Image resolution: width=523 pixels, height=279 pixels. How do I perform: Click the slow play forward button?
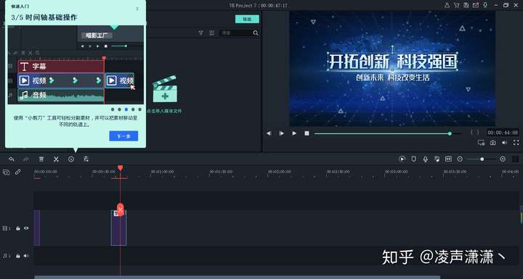point(281,133)
